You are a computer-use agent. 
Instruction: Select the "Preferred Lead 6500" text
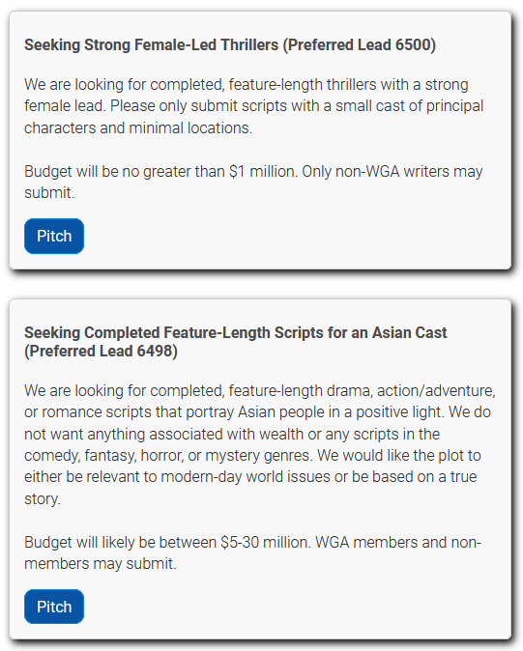pos(360,44)
